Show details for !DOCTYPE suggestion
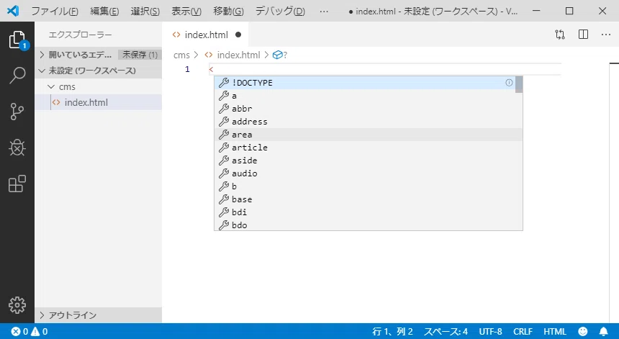 (x=509, y=83)
